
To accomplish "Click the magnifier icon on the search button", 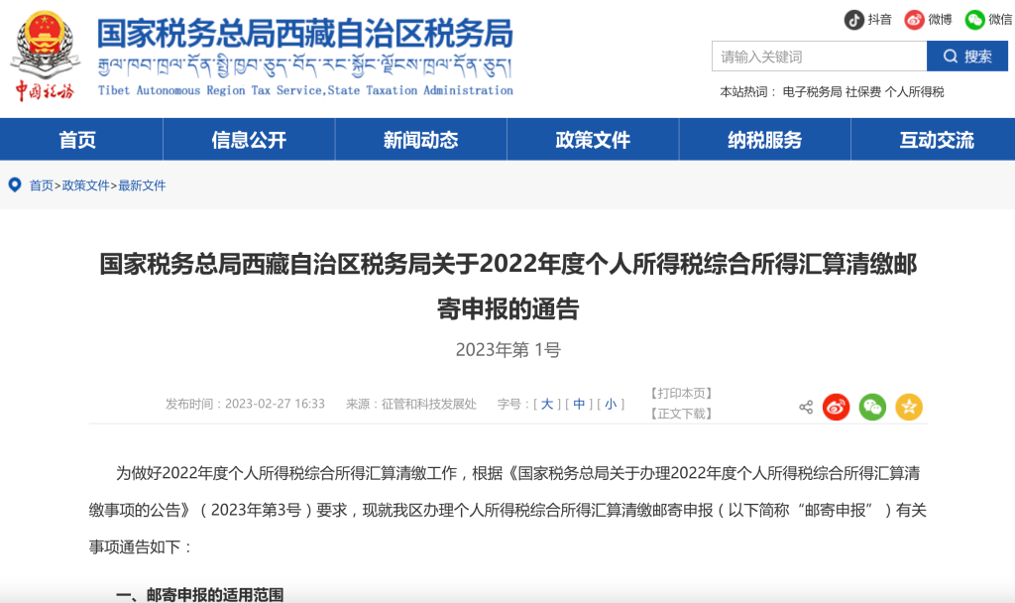I will coord(952,56).
